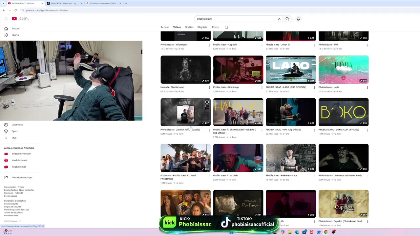420x236 pixels.
Task: Play the Por Favor video thumbnail
Action: (x=238, y=203)
